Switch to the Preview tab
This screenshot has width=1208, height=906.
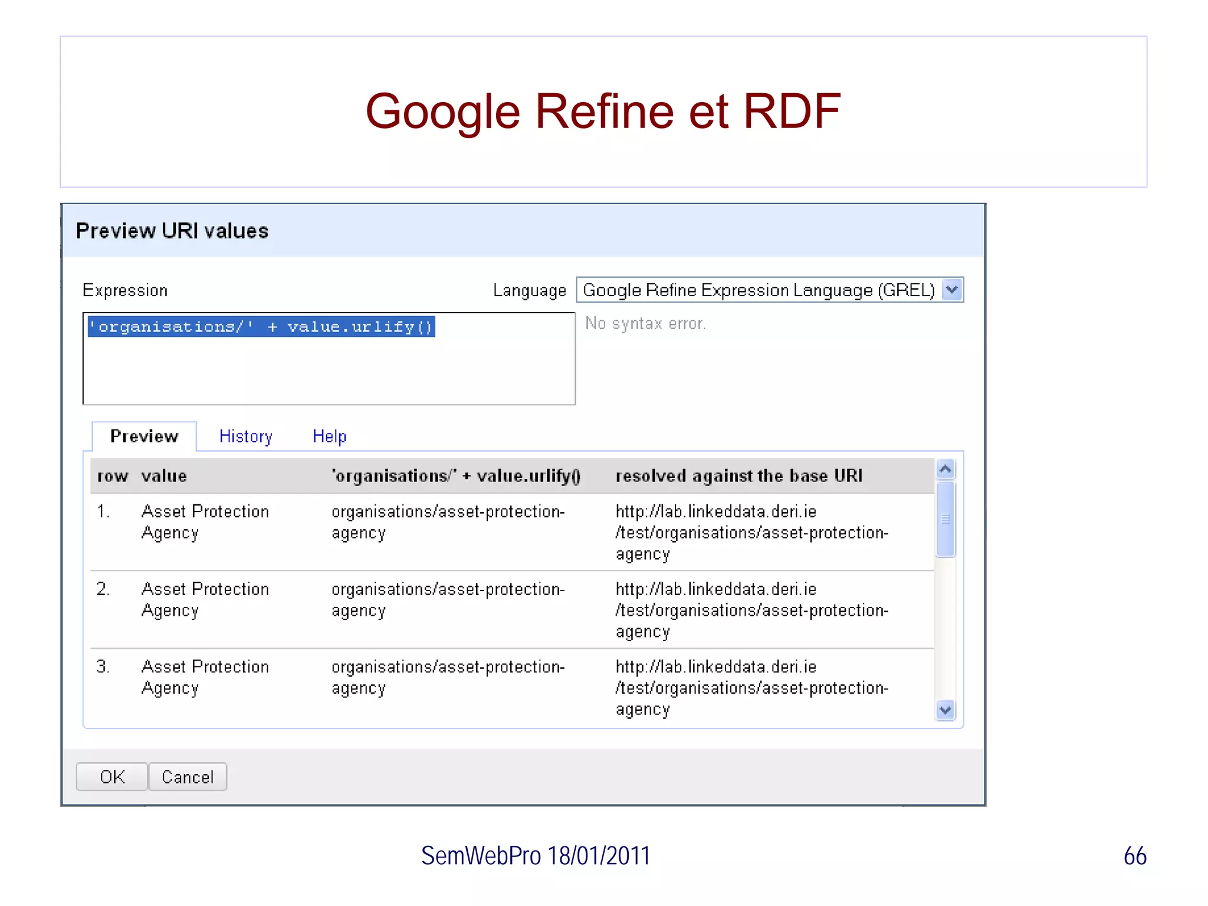[x=144, y=436]
